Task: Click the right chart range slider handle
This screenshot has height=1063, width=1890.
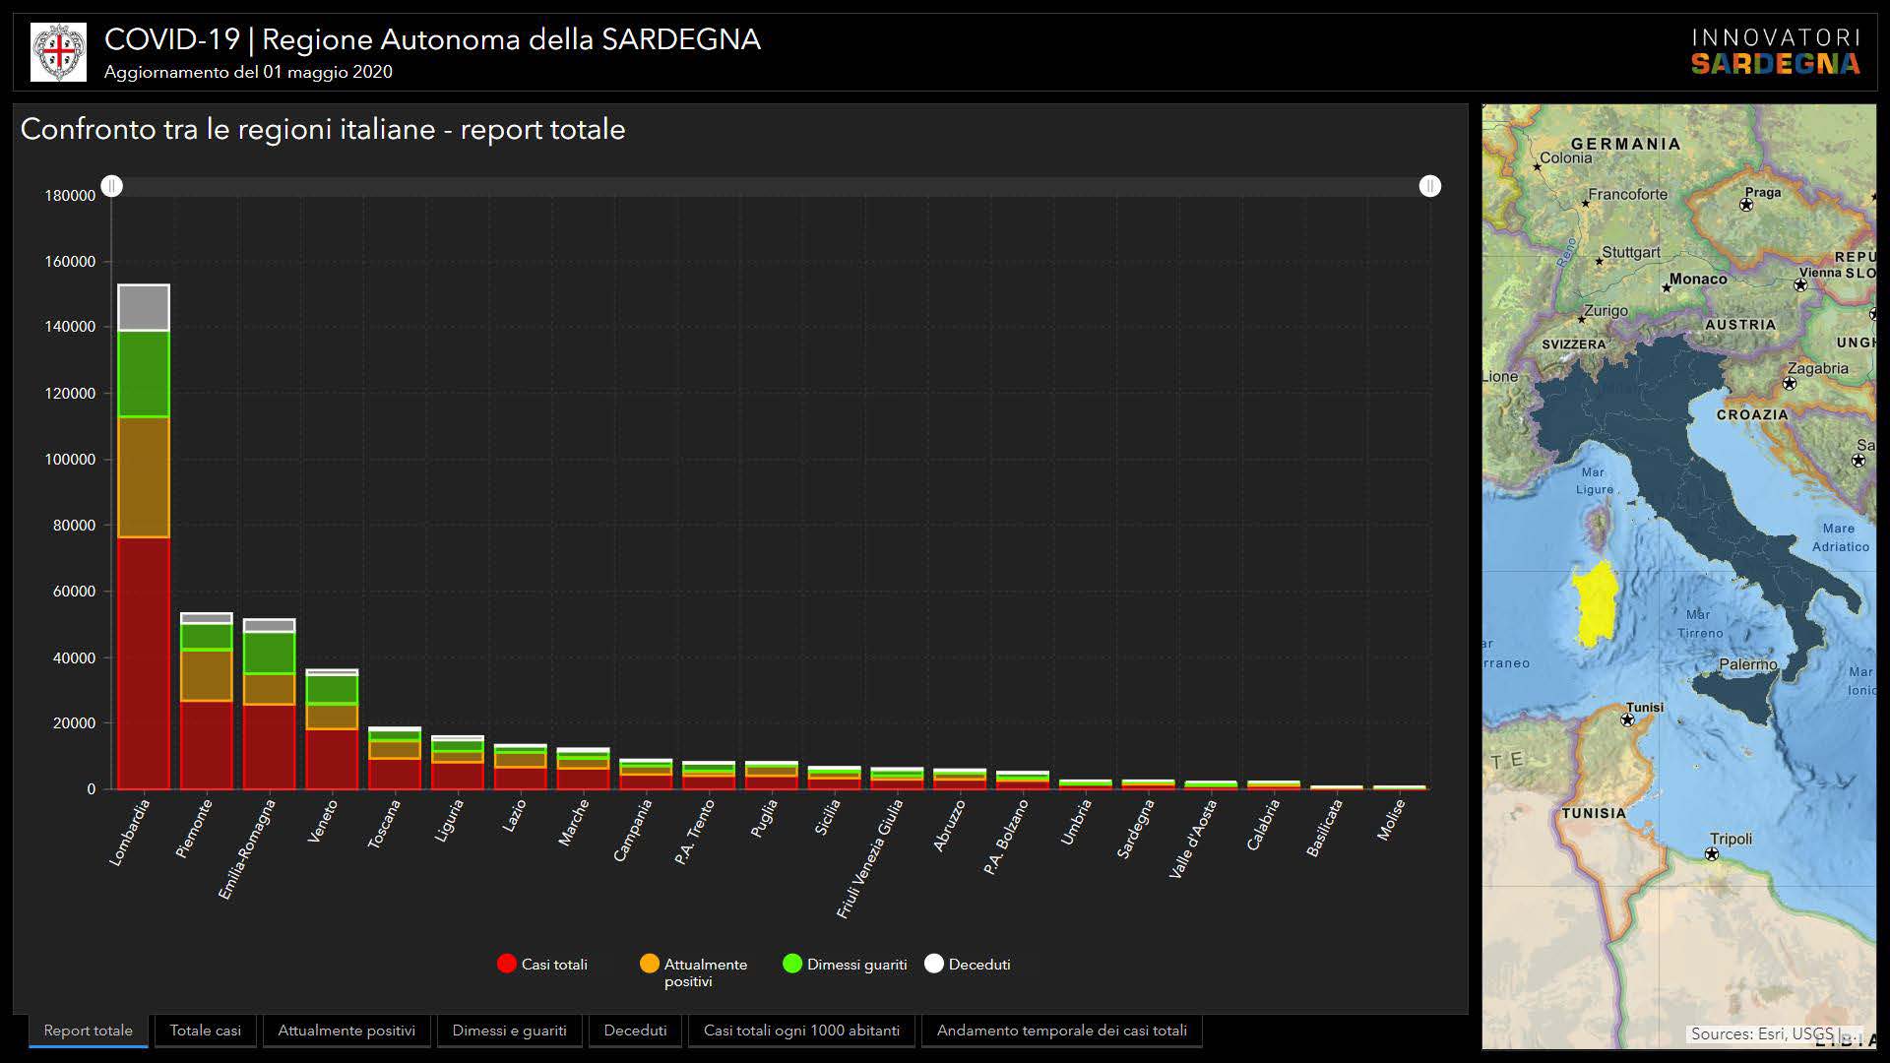Action: pos(1430,186)
